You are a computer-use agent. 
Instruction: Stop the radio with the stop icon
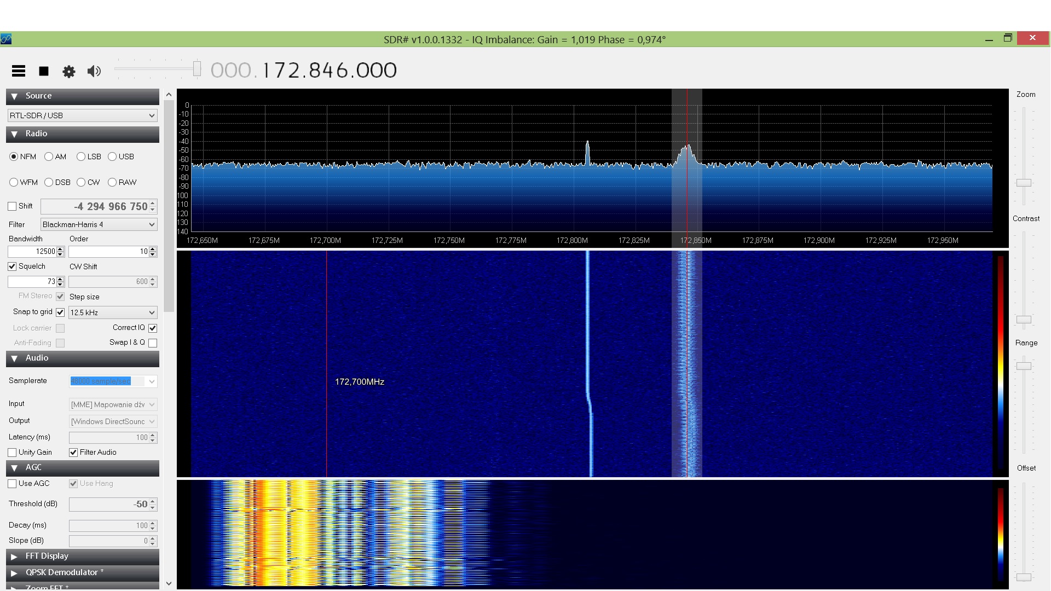(44, 71)
